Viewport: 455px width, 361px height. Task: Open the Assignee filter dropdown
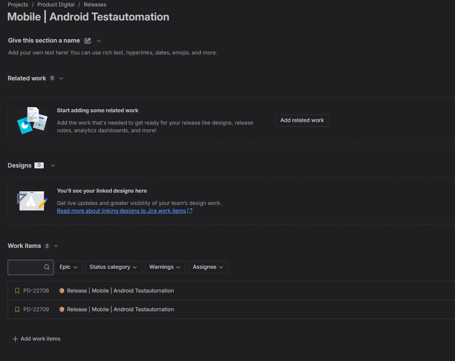(208, 267)
